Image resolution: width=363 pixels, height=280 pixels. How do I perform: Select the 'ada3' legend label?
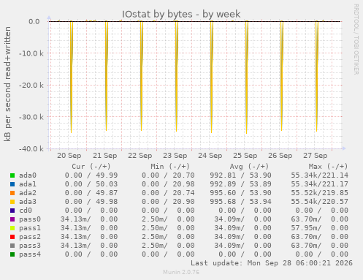tap(28, 202)
